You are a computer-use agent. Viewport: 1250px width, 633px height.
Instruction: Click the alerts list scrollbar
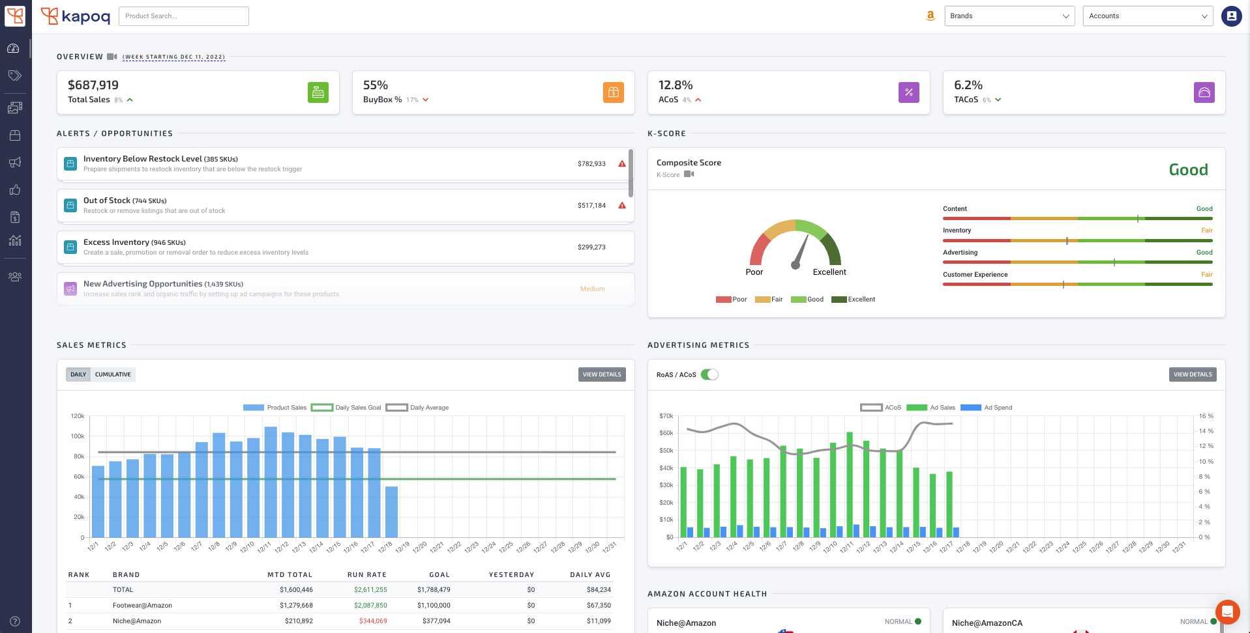pos(631,173)
